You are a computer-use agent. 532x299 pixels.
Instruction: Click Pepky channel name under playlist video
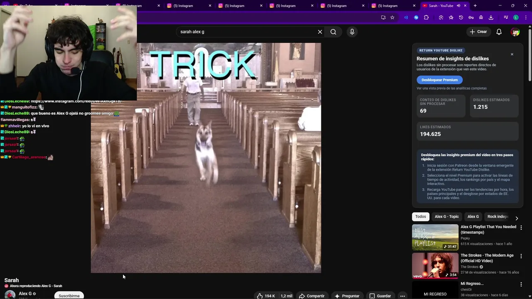(x=465, y=238)
